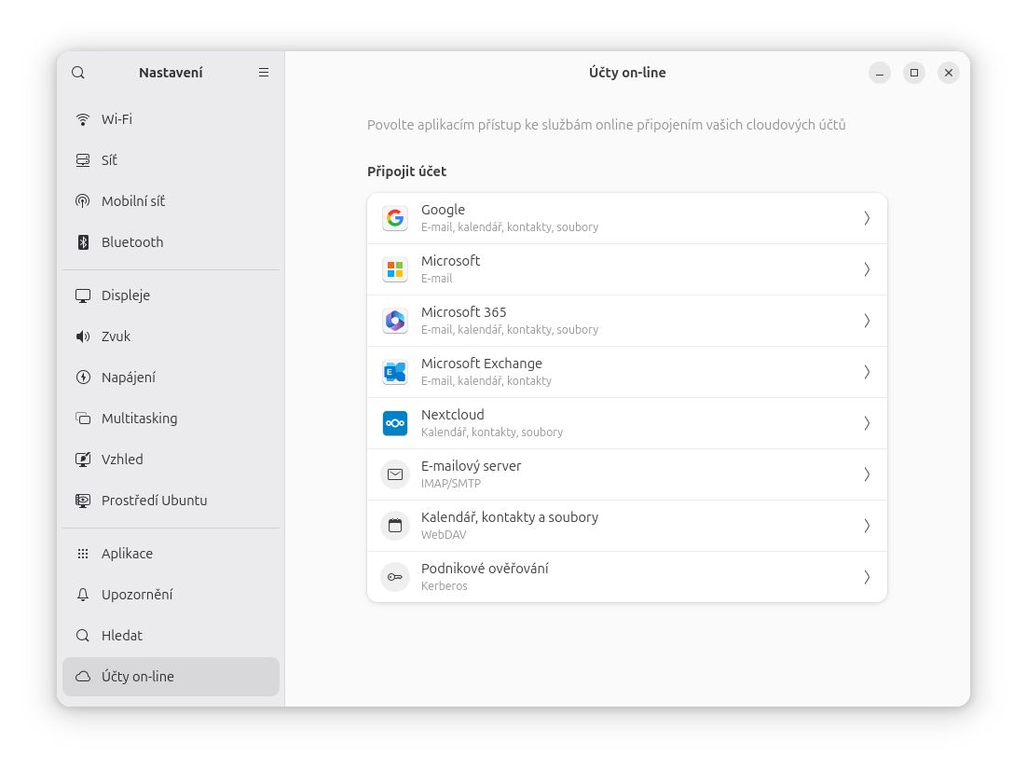1027x769 pixels.
Task: Expand the Microsoft Exchange chevron
Action: pos(867,372)
